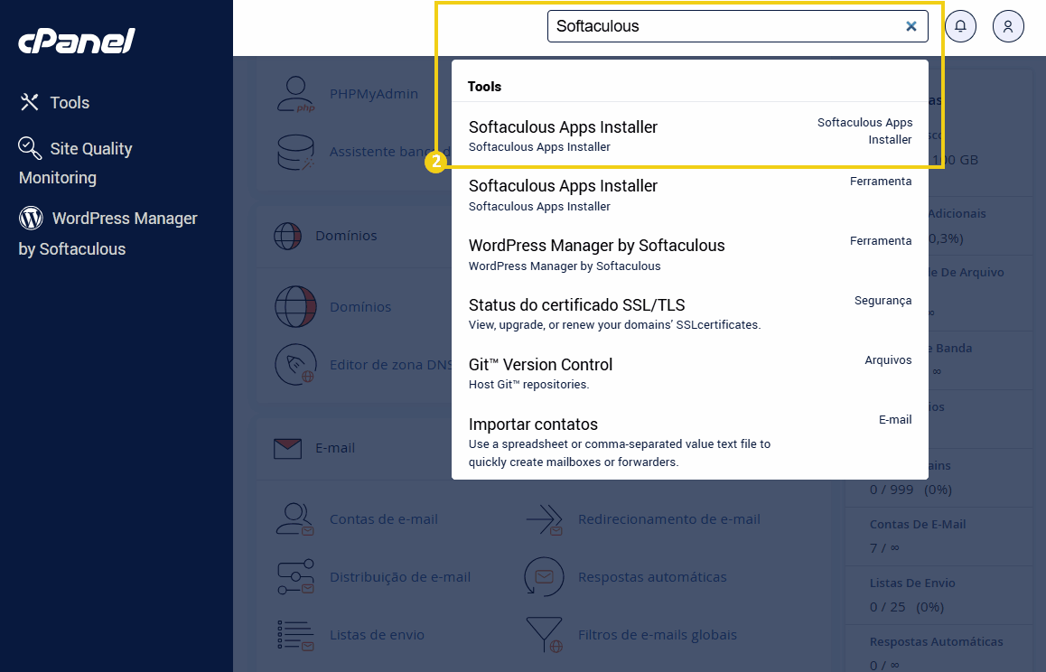Click the Redirecionamento de e-mail icon

point(545,519)
